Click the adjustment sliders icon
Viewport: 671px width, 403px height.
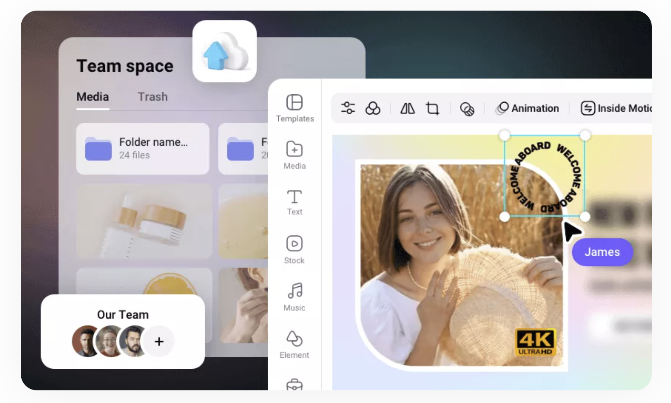coord(348,108)
